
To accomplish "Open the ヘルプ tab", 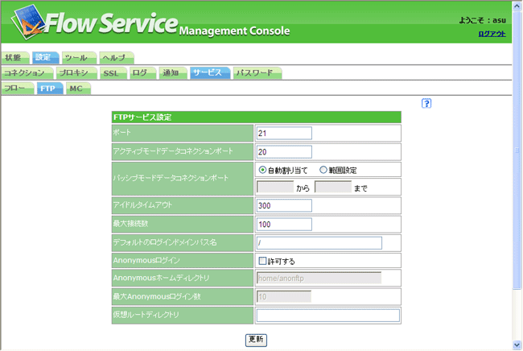I will 113,58.
